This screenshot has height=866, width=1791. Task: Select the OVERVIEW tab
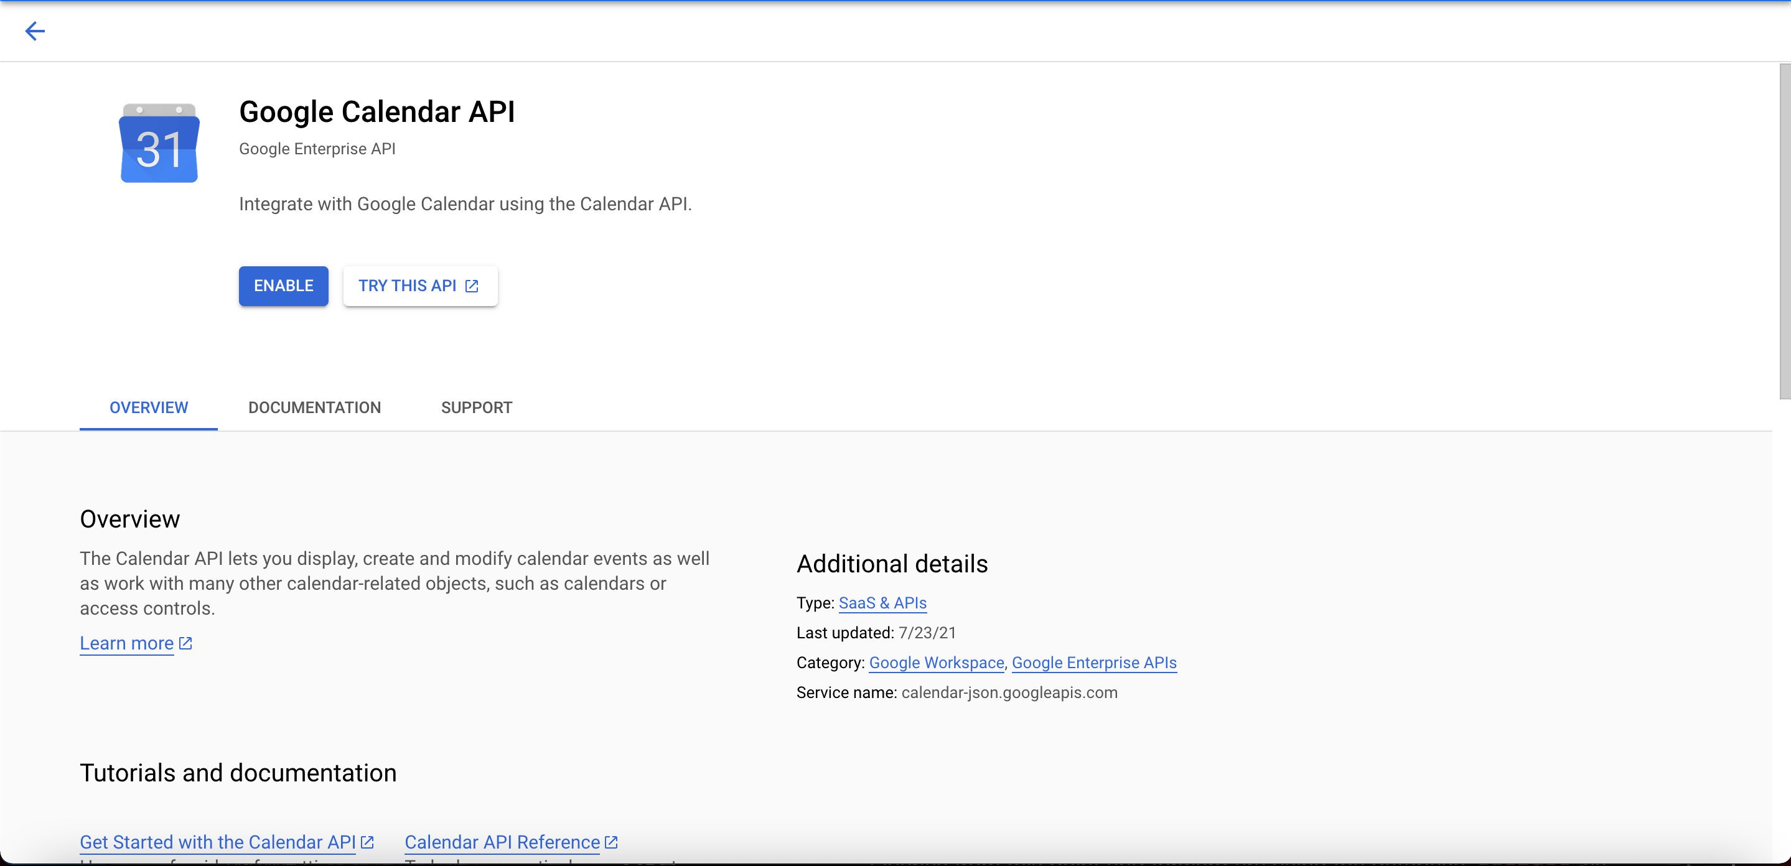(x=148, y=408)
